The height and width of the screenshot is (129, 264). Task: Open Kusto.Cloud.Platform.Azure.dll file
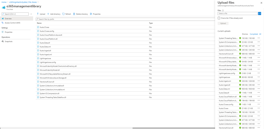(x=51, y=35)
